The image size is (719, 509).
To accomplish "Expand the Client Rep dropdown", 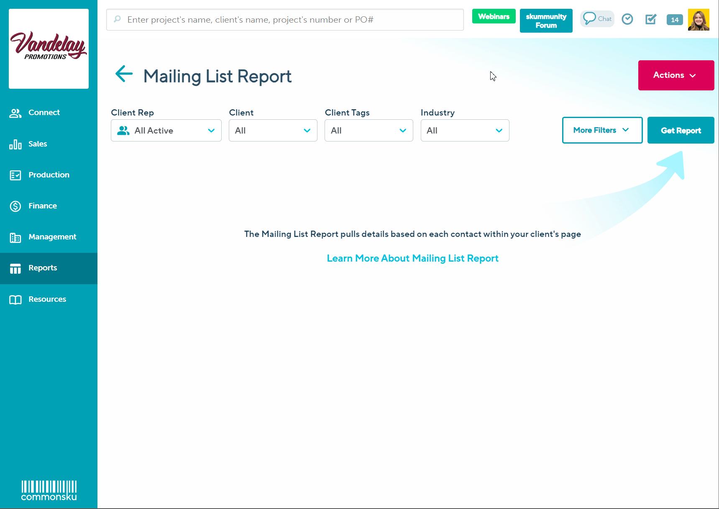I will 166,131.
